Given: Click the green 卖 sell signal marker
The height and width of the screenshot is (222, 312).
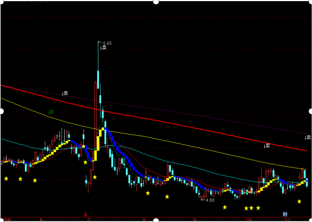Looking at the screenshot, I should 51,112.
